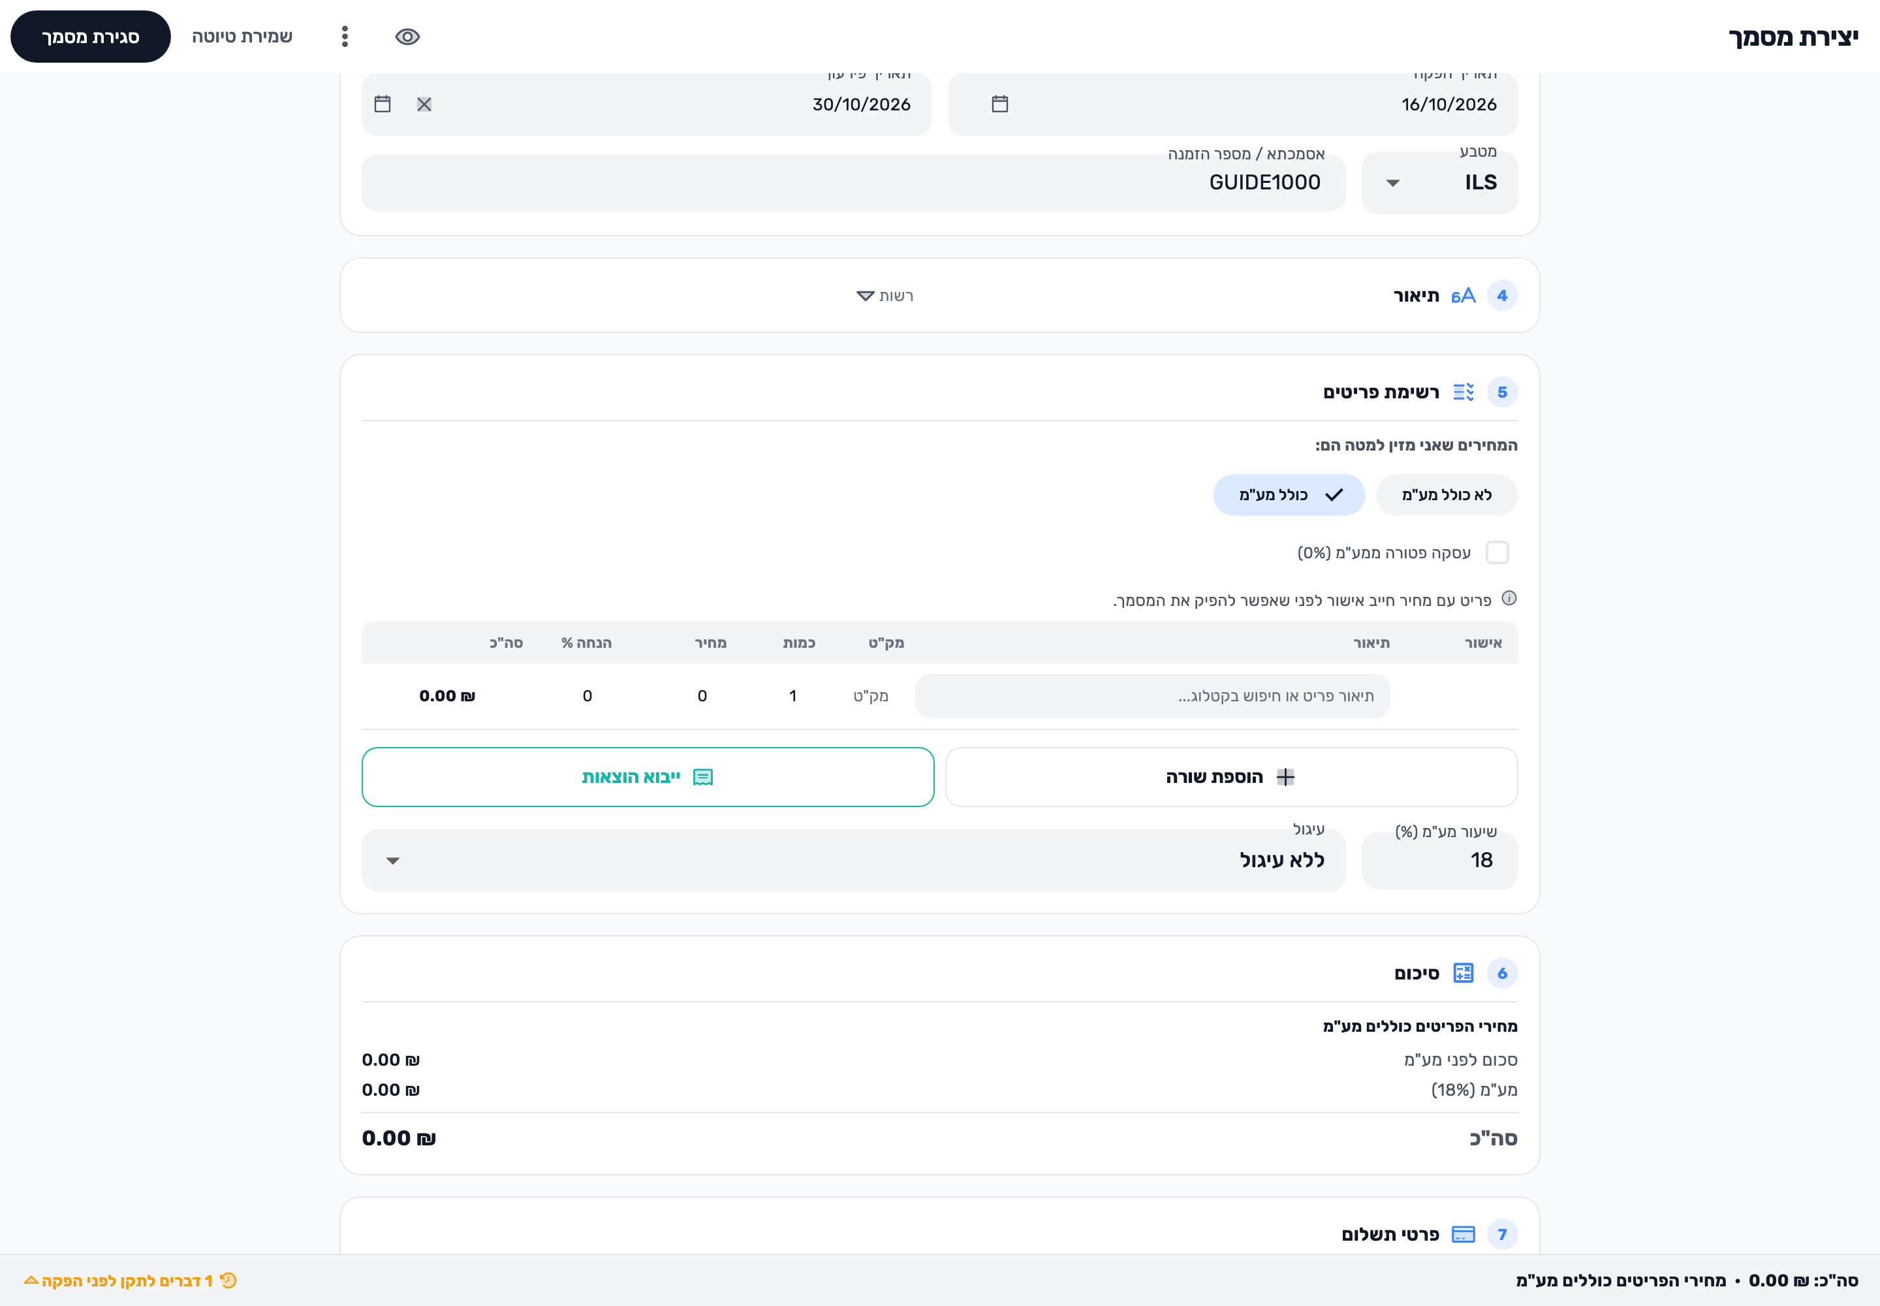This screenshot has width=1880, height=1306.
Task: Click the warning icon in bottom status bar
Action: [228, 1281]
